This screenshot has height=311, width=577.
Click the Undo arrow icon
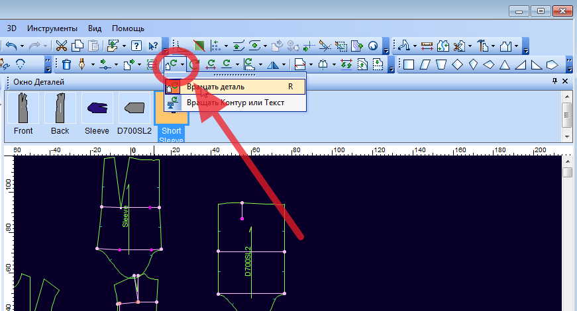pos(12,46)
